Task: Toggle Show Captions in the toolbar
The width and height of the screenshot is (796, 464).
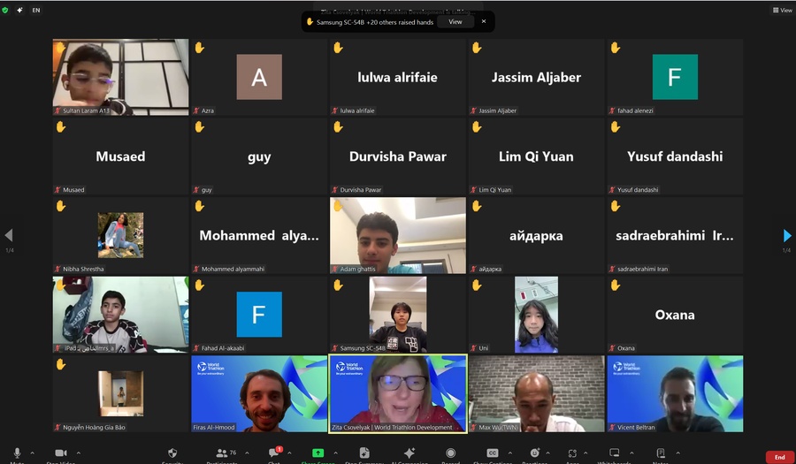Action: click(x=493, y=453)
